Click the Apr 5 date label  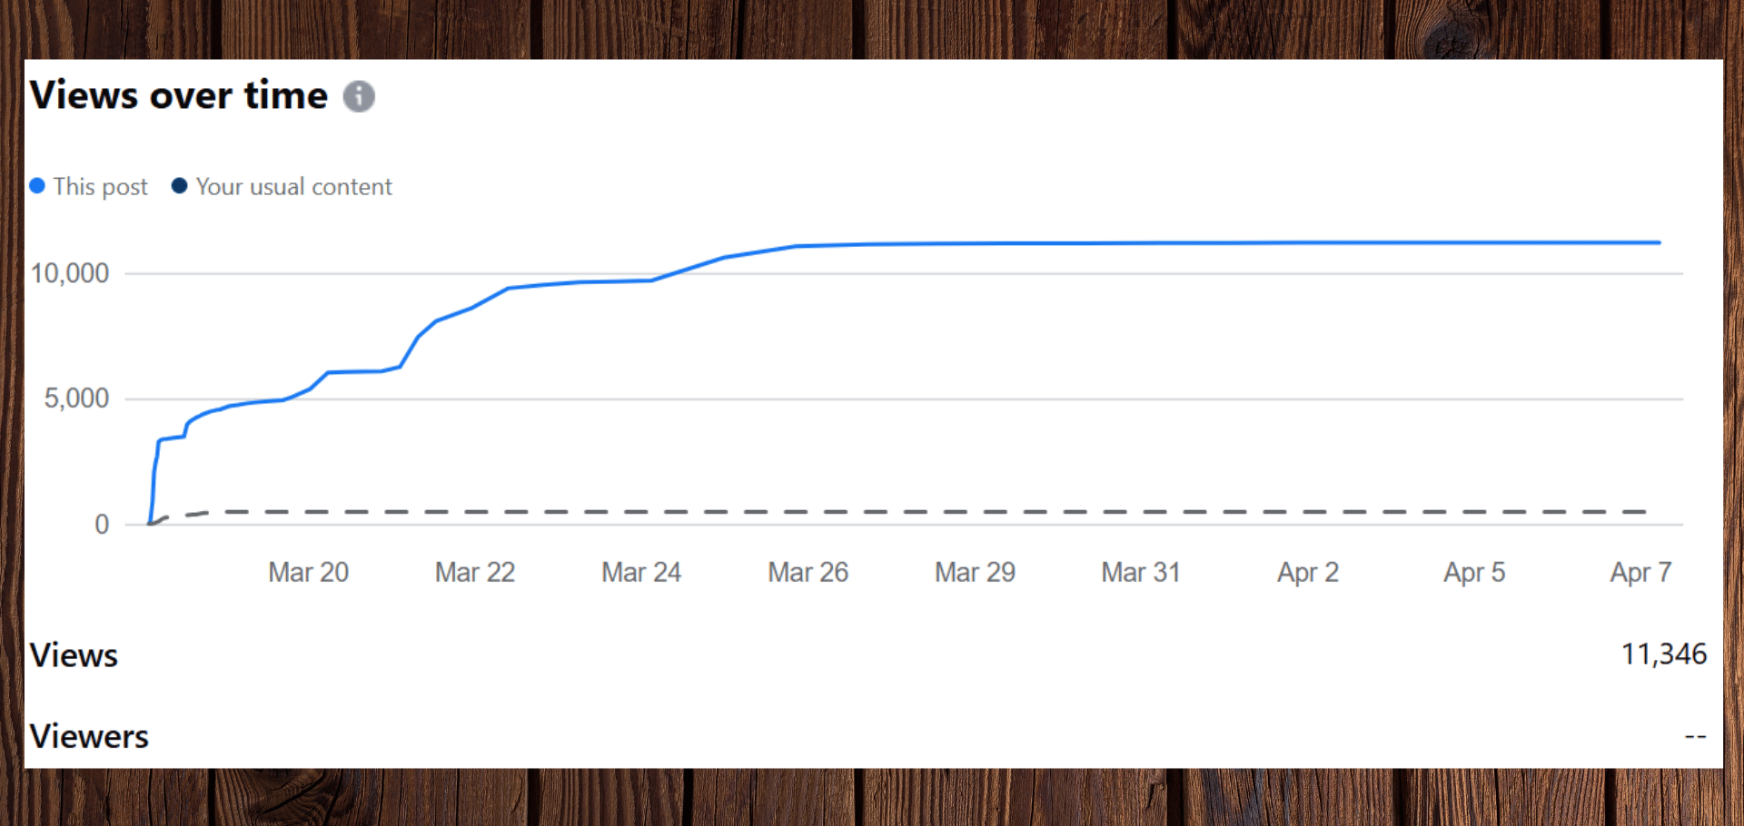[x=1474, y=572]
